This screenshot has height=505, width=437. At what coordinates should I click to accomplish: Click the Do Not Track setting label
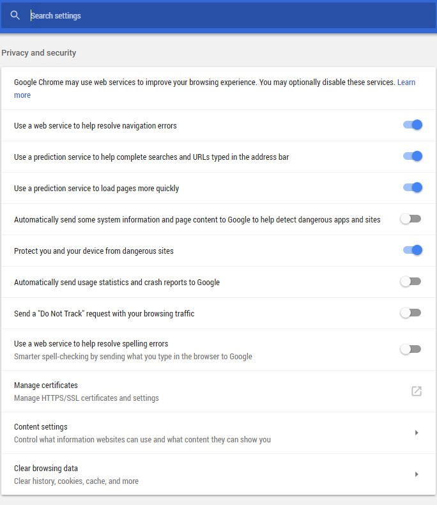pyautogui.click(x=104, y=314)
